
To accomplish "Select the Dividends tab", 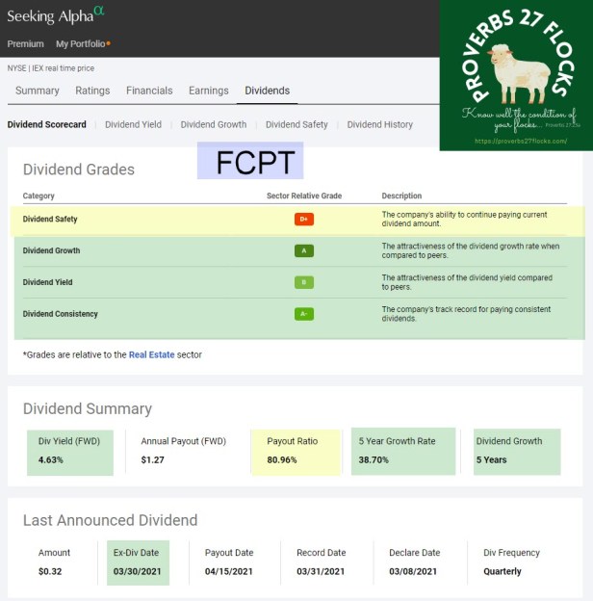I will click(x=267, y=91).
